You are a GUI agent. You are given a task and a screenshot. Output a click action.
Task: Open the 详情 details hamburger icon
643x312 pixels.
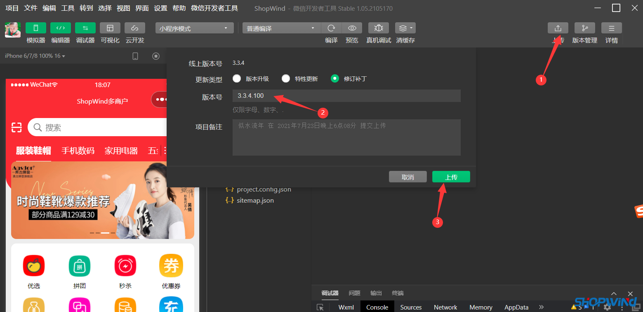tap(612, 28)
